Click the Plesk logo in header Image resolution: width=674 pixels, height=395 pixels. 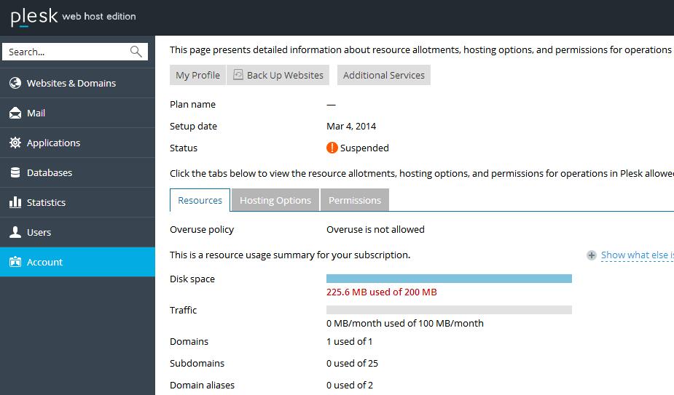pyautogui.click(x=34, y=17)
